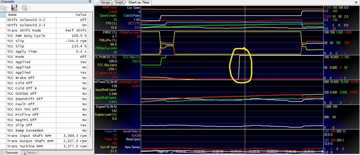This screenshot has height=155, width=360.
Task: Click the open channels folder icon
Action: pyautogui.click(x=3, y=8)
